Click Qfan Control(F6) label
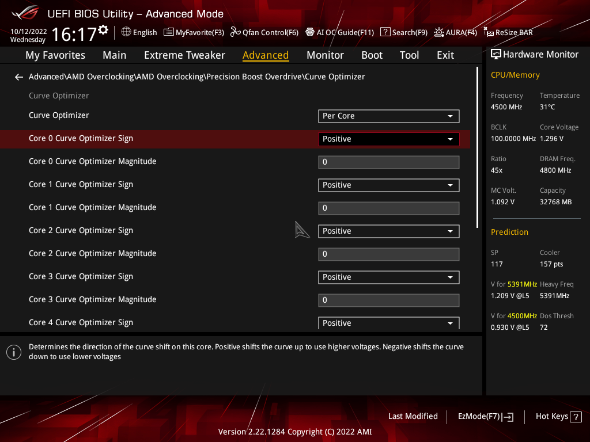Image resolution: width=590 pixels, height=442 pixels. 271,33
